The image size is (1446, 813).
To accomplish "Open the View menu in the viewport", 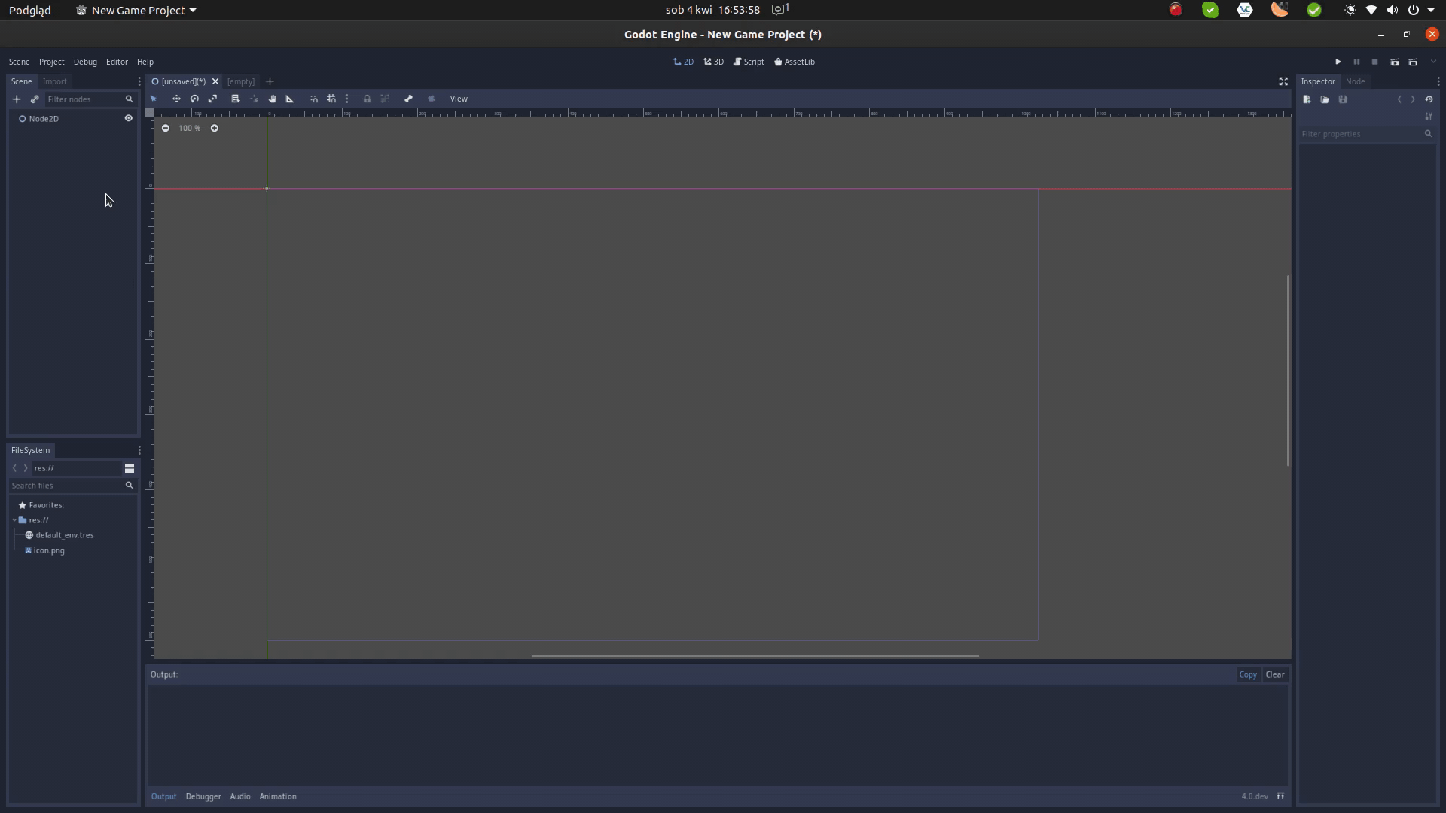I will click(458, 99).
